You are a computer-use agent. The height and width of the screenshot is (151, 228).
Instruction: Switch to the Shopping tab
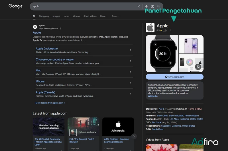pyautogui.click(x=44, y=16)
